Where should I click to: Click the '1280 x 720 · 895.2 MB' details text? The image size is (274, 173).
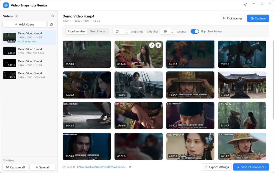31,53
